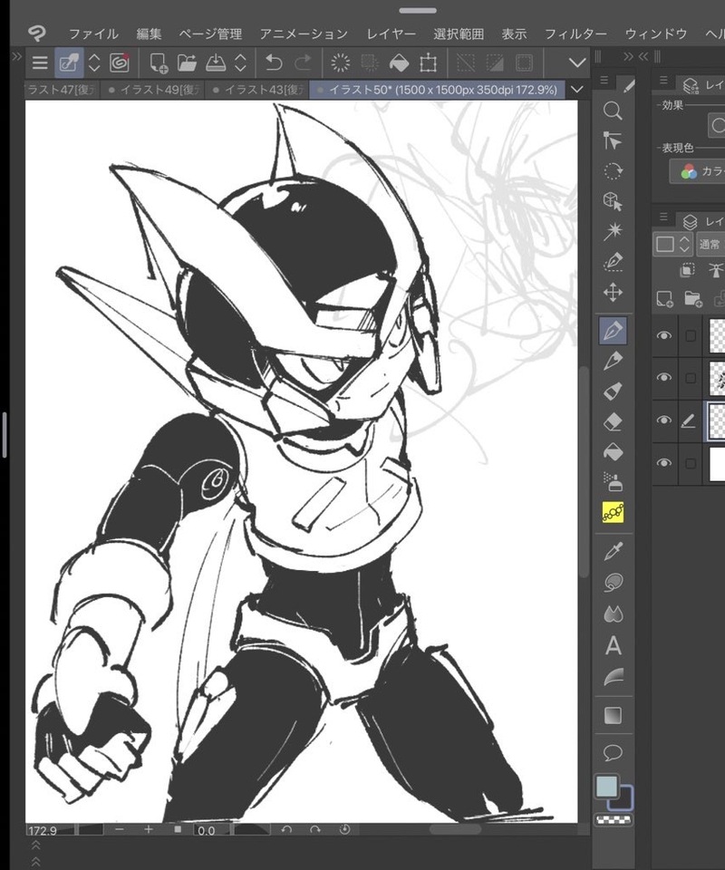The image size is (725, 870).
Task: Open the 選択範囲 menu
Action: pyautogui.click(x=459, y=34)
